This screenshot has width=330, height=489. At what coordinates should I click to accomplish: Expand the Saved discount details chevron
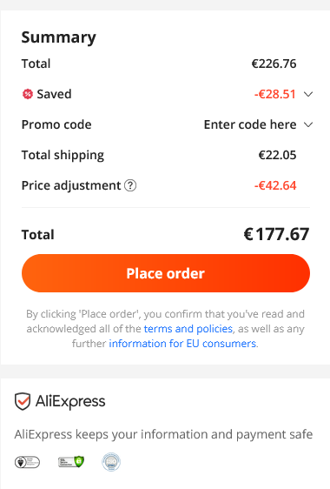click(x=308, y=94)
